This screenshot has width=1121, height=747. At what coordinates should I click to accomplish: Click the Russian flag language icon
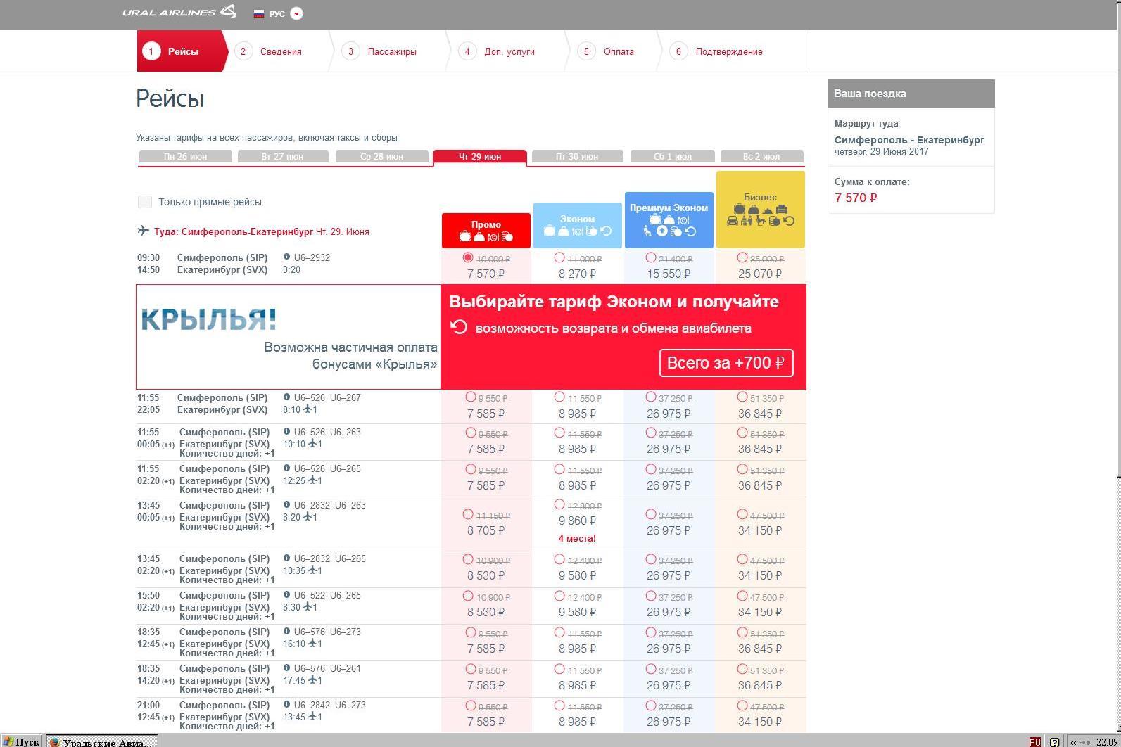point(258,13)
